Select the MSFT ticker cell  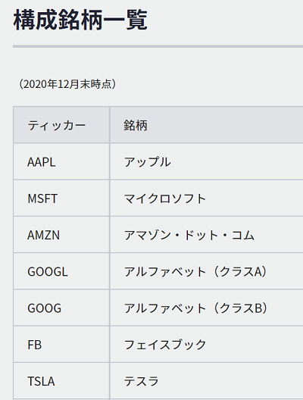(x=61, y=198)
